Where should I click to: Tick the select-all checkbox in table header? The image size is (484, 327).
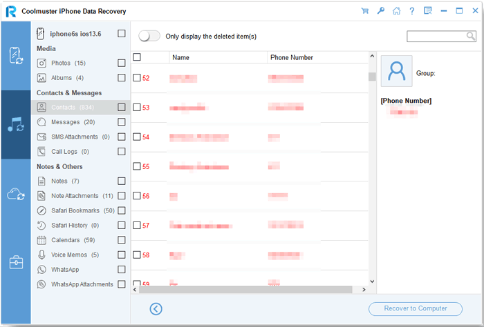(x=137, y=57)
